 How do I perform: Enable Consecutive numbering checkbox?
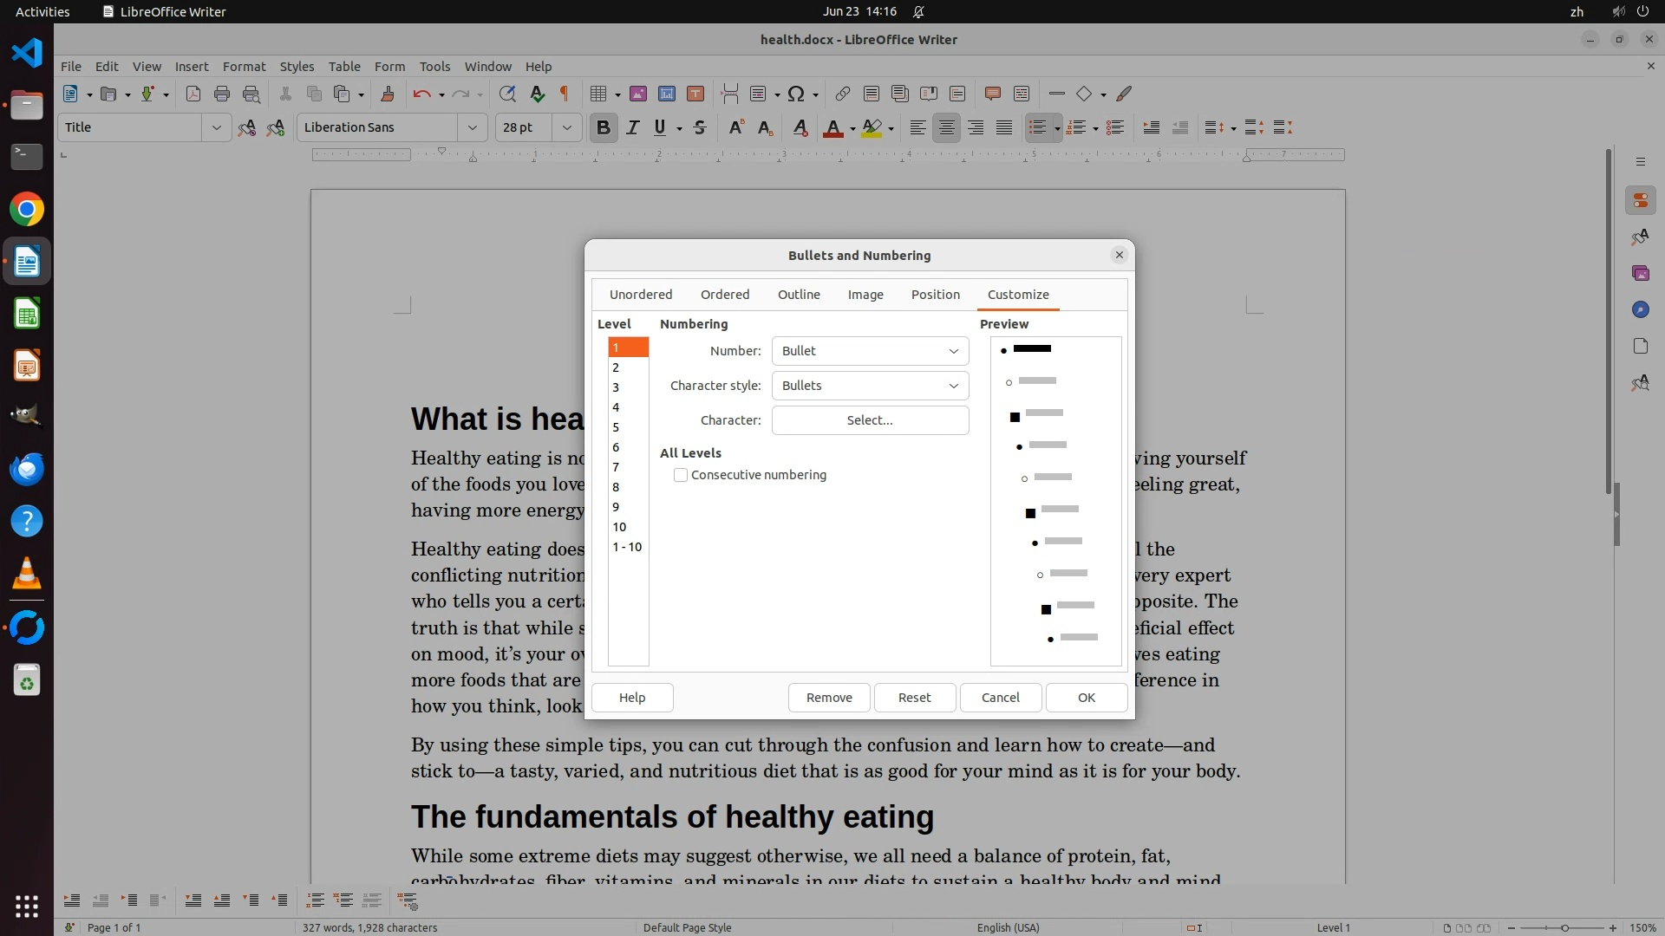point(681,475)
